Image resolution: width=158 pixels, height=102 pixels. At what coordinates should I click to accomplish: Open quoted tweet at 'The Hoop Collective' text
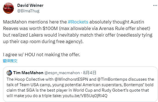coord(25,79)
